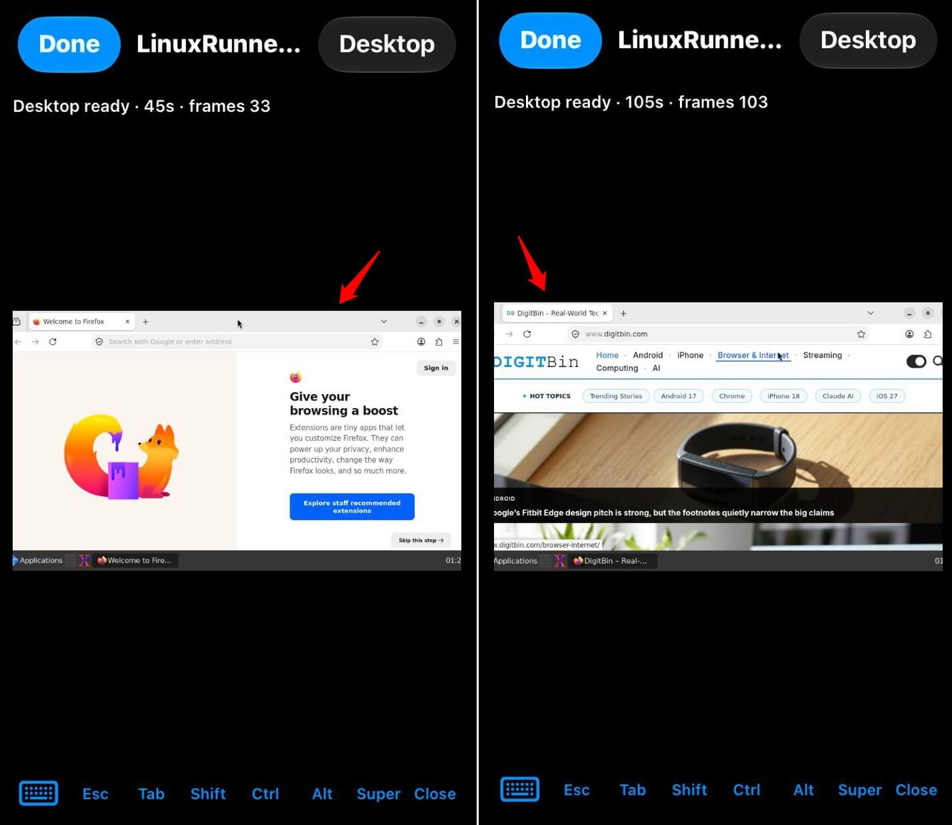Open the Extensions puzzle icon in the Welcome to Firefox window
Viewport: 952px width, 825px height.
[439, 341]
